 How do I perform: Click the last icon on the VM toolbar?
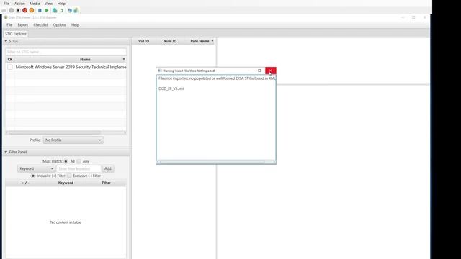click(76, 10)
